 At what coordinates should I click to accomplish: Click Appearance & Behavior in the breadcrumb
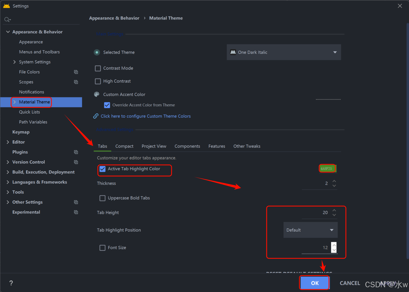click(114, 18)
